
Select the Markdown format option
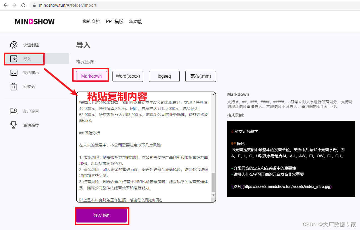pyautogui.click(x=91, y=76)
